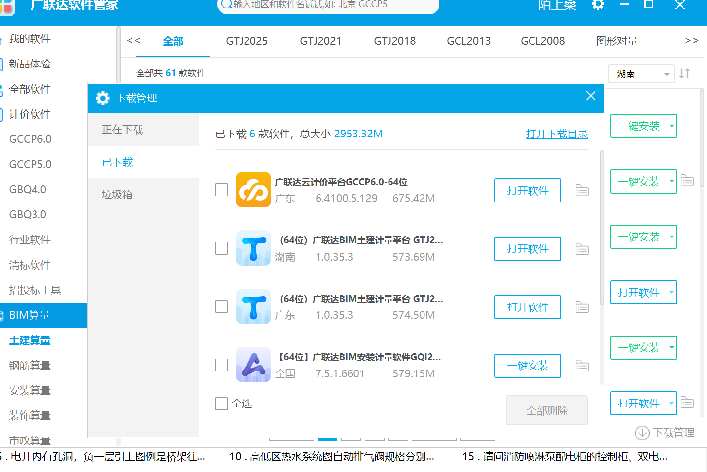Image resolution: width=707 pixels, height=472 pixels.
Task: Click 一键安装 for GQI row
Action: pyautogui.click(x=528, y=366)
